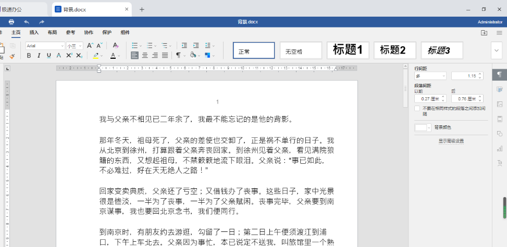Click the spacing-after field 0.76 厘米
Image resolution: width=507 pixels, height=247 pixels.
pyautogui.click(x=467, y=98)
